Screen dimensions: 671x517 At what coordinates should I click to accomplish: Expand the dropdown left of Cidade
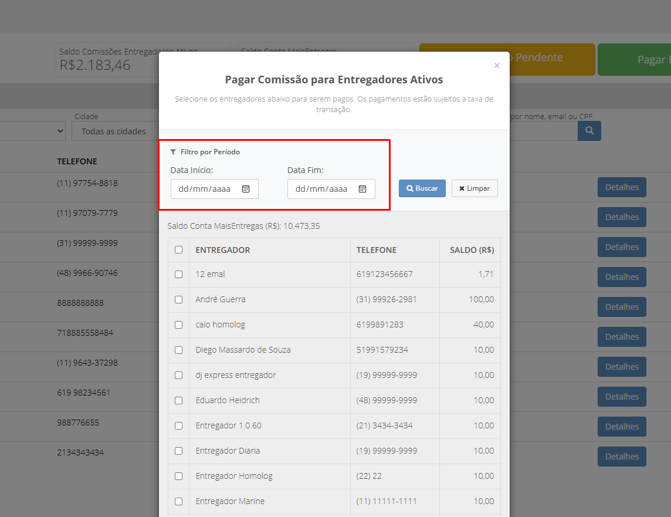click(x=32, y=131)
